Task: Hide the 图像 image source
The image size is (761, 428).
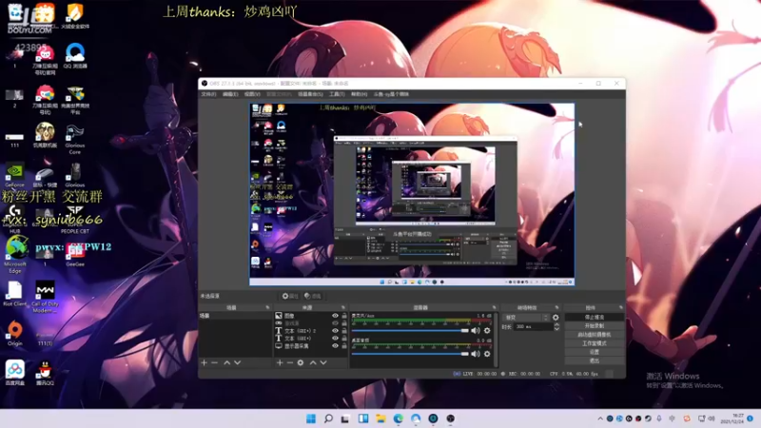Action: (335, 316)
